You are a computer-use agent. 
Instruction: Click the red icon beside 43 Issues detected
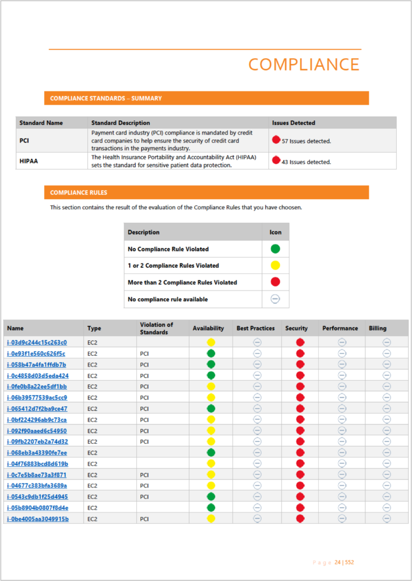pos(276,161)
